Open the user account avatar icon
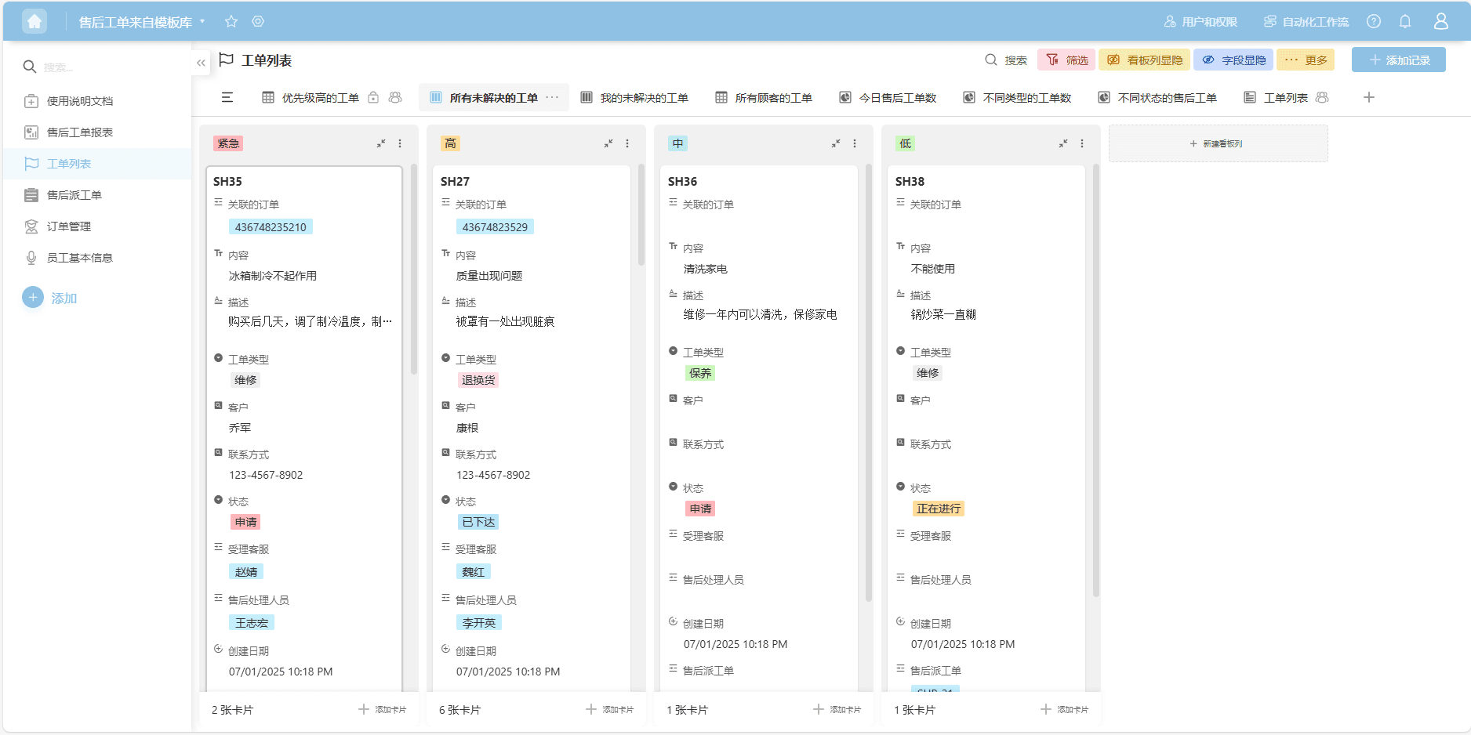 point(1441,21)
